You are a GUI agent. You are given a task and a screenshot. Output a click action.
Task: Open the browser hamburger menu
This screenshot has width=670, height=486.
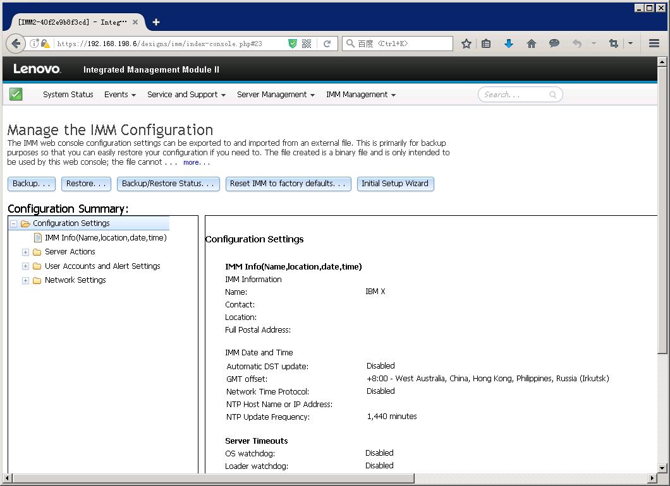point(654,44)
